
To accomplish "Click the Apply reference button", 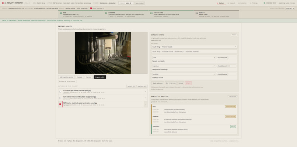I will [158, 83].
